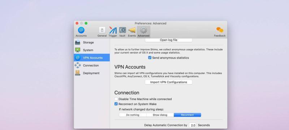Viewport: 289px width, 130px height.
Task: Click the Open log file button
Action: 169,40
